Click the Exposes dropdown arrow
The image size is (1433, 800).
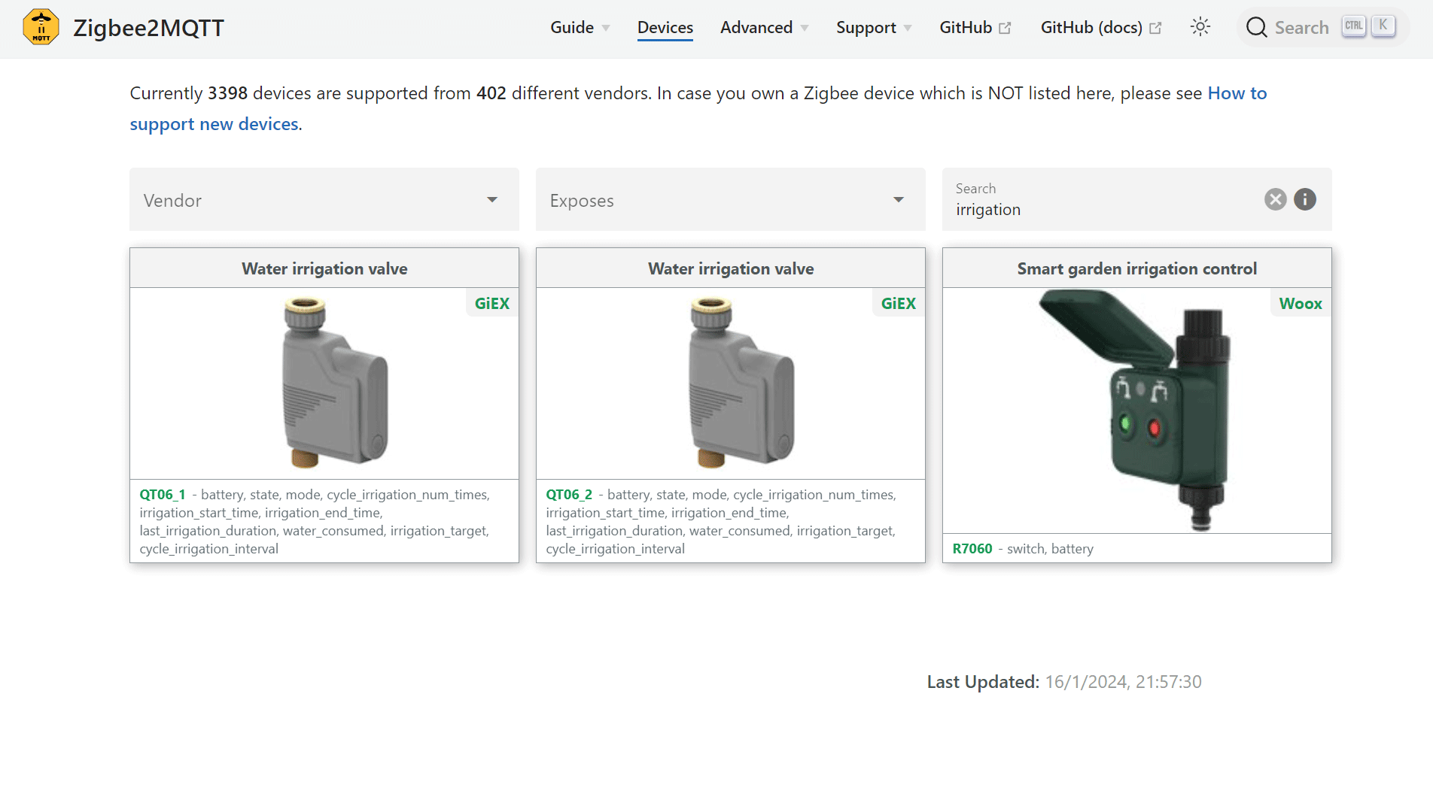[x=899, y=200]
